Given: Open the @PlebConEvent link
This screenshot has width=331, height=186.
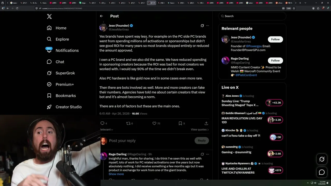Looking at the screenshot, I should (246, 75).
